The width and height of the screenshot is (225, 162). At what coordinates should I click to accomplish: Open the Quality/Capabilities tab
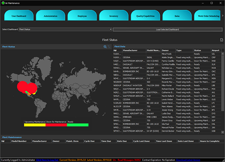coord(145,15)
